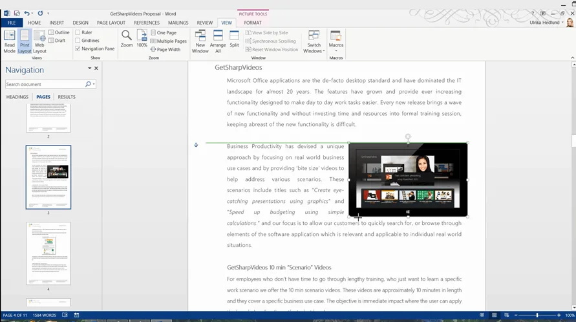Open the REVIEW tab
Image resolution: width=576 pixels, height=322 pixels.
point(205,23)
